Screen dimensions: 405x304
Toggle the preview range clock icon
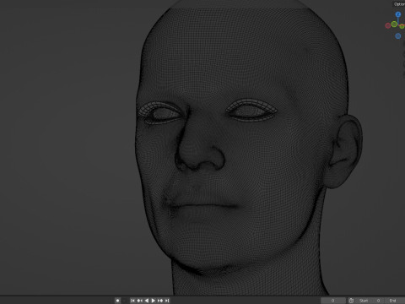[351, 301]
